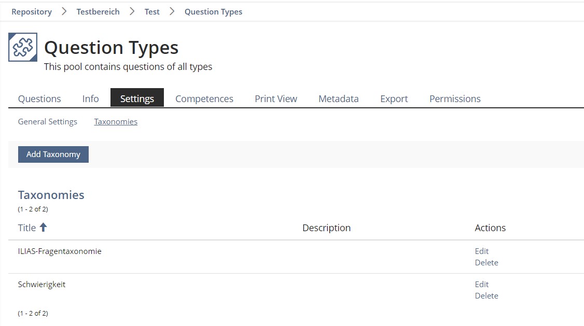Click the Test breadcrumb link
Image resolution: width=584 pixels, height=326 pixels.
pos(152,11)
